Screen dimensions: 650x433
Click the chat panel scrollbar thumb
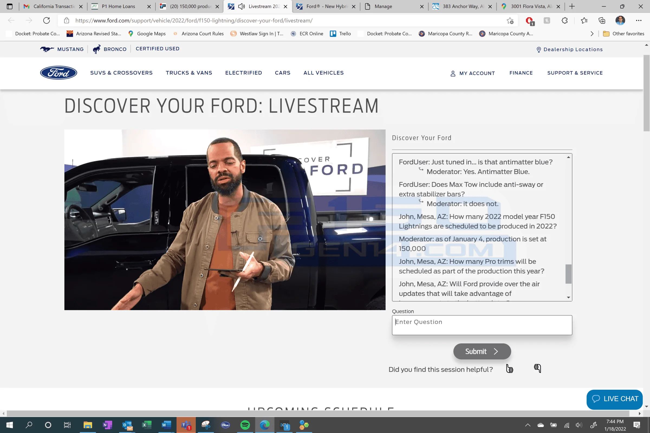pyautogui.click(x=568, y=274)
